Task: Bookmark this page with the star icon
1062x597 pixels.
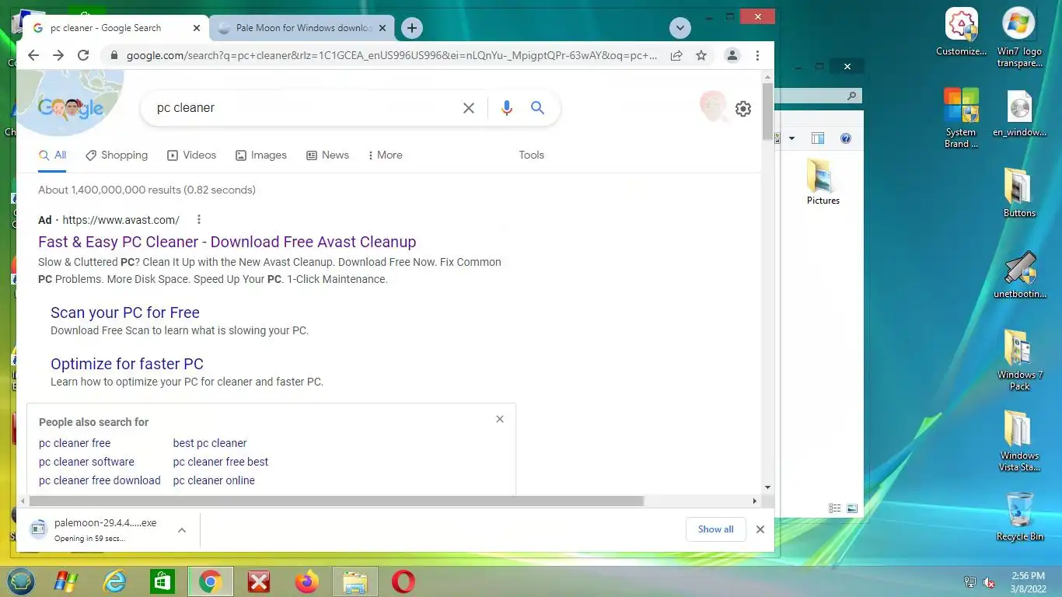Action: pos(701,55)
